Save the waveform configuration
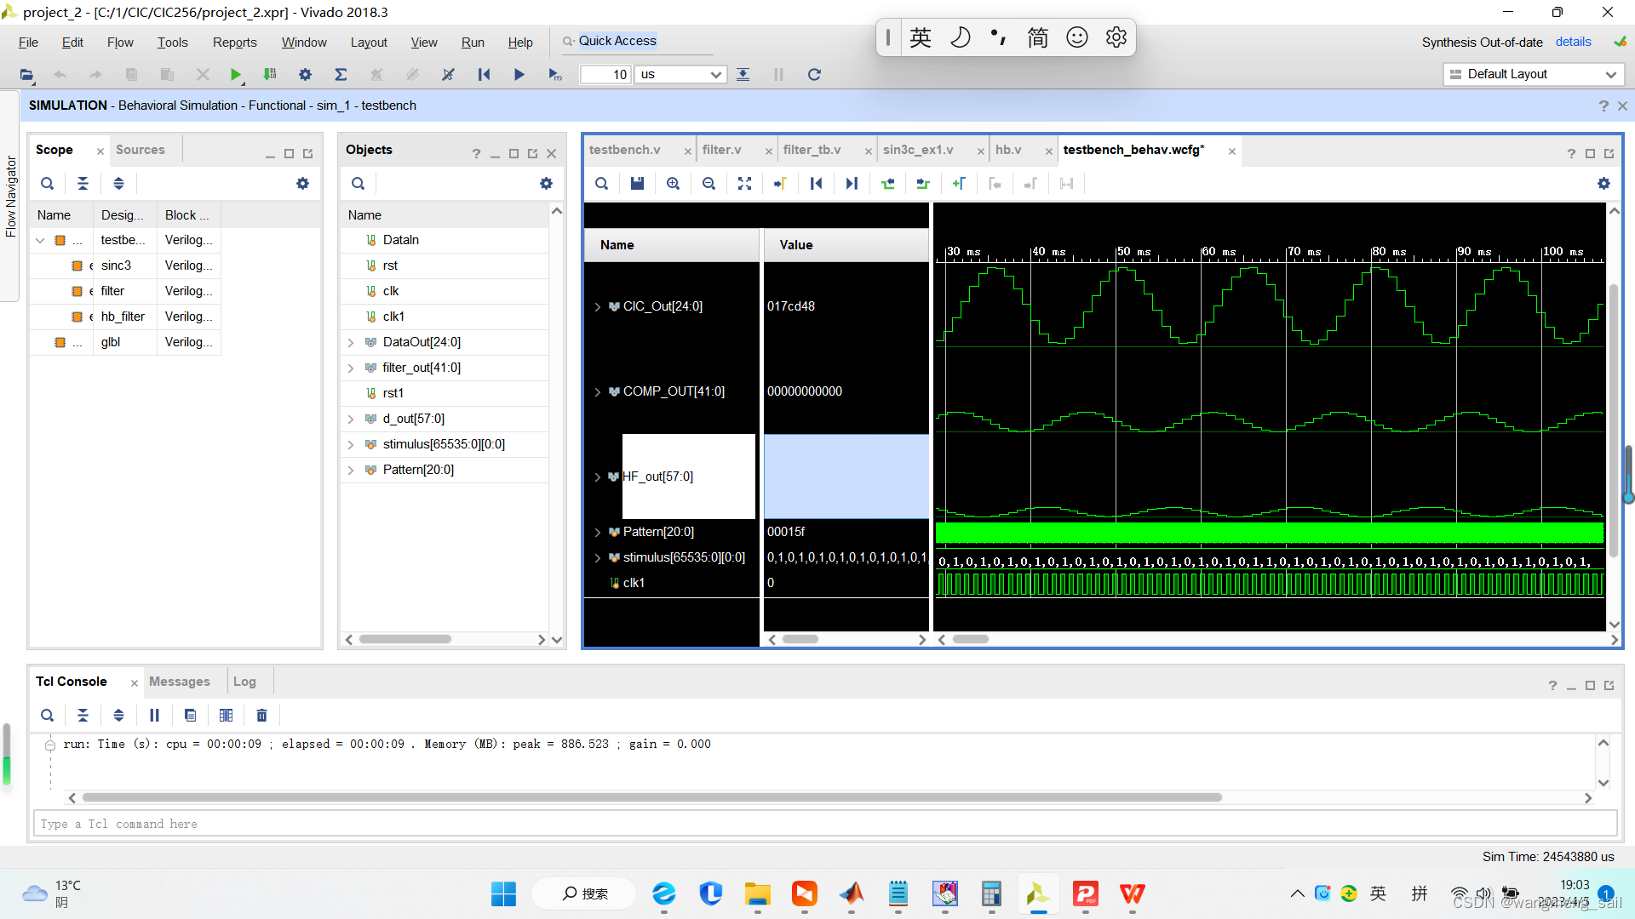1635x919 pixels. click(637, 184)
